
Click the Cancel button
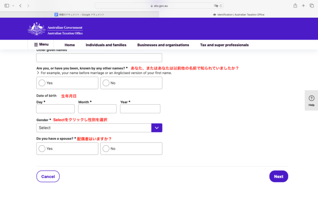coord(48,176)
